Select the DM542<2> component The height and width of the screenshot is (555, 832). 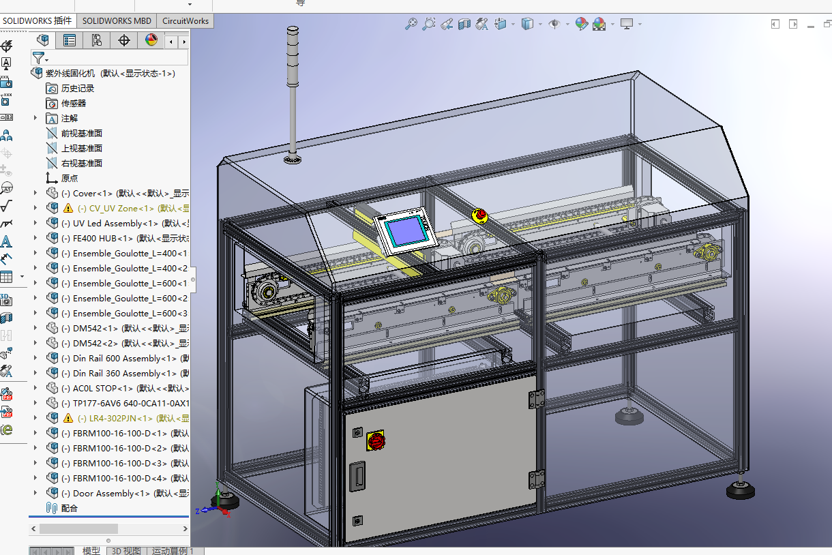click(x=117, y=343)
